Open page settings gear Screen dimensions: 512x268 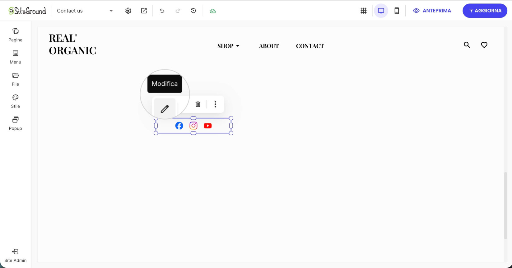128,11
